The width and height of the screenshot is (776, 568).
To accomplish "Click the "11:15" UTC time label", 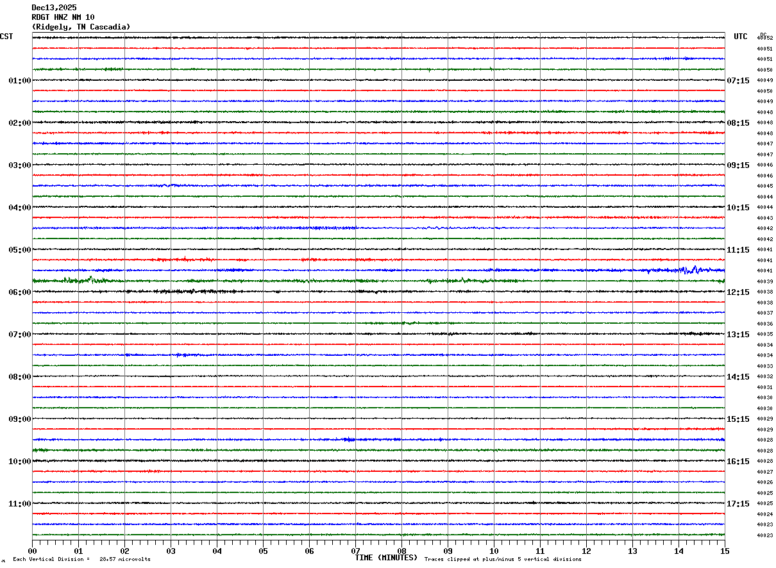I will pos(738,250).
